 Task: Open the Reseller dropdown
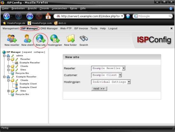108,68
